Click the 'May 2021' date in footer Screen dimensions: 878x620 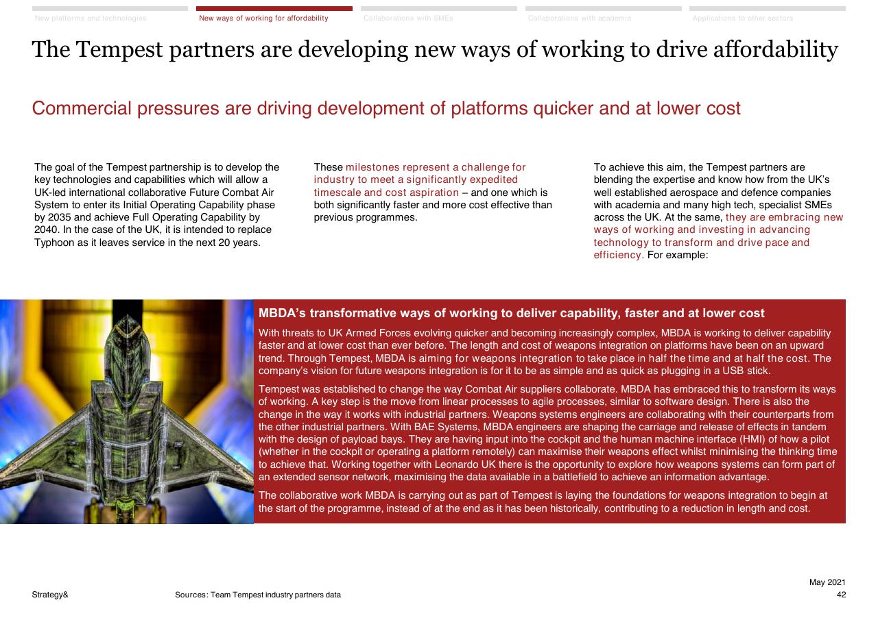click(x=827, y=582)
